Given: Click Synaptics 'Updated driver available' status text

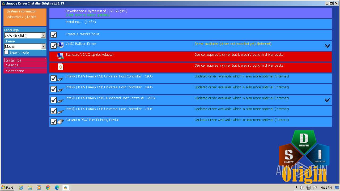Looking at the screenshot, I should [242, 120].
